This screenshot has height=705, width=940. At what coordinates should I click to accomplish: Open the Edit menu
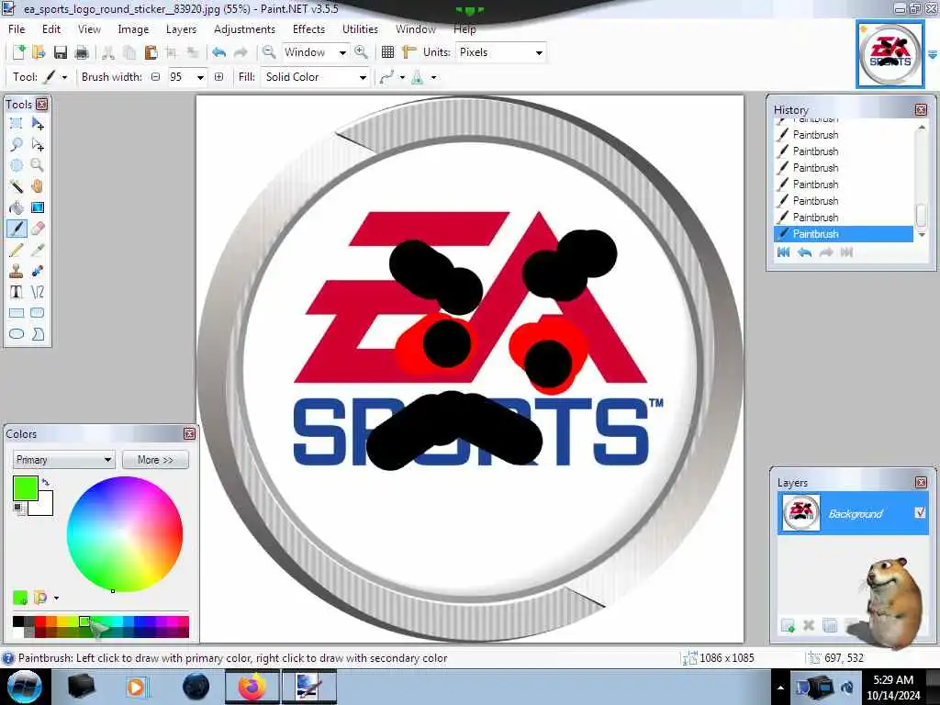pyautogui.click(x=51, y=28)
